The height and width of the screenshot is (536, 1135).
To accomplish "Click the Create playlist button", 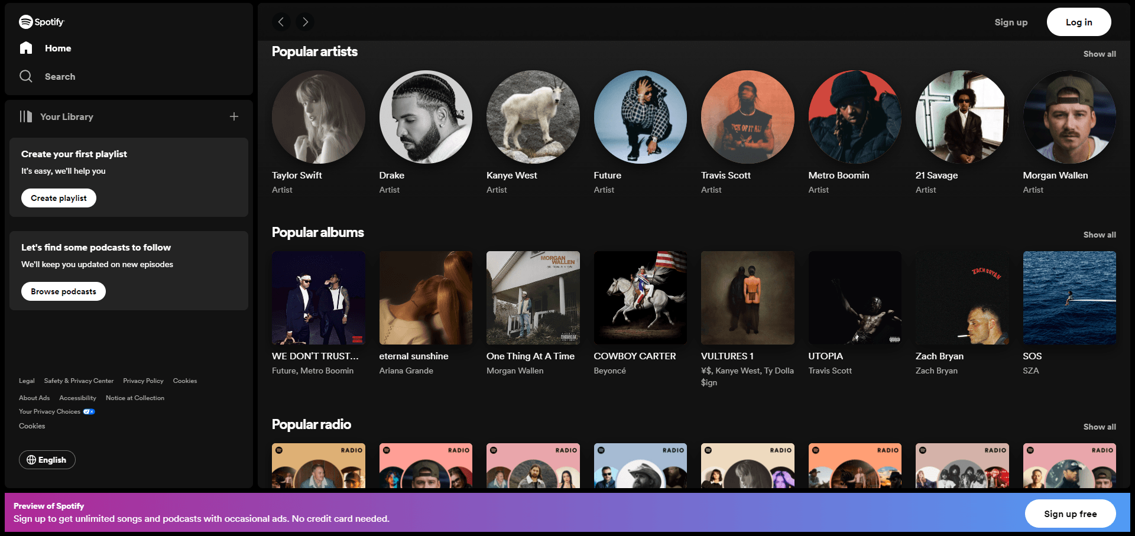I will tap(59, 198).
